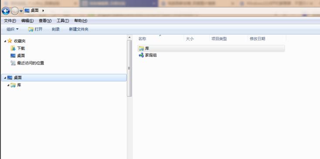The width and height of the screenshot is (320, 159).
Task: Open the 帮助(H) menu
Action: [x=81, y=20]
